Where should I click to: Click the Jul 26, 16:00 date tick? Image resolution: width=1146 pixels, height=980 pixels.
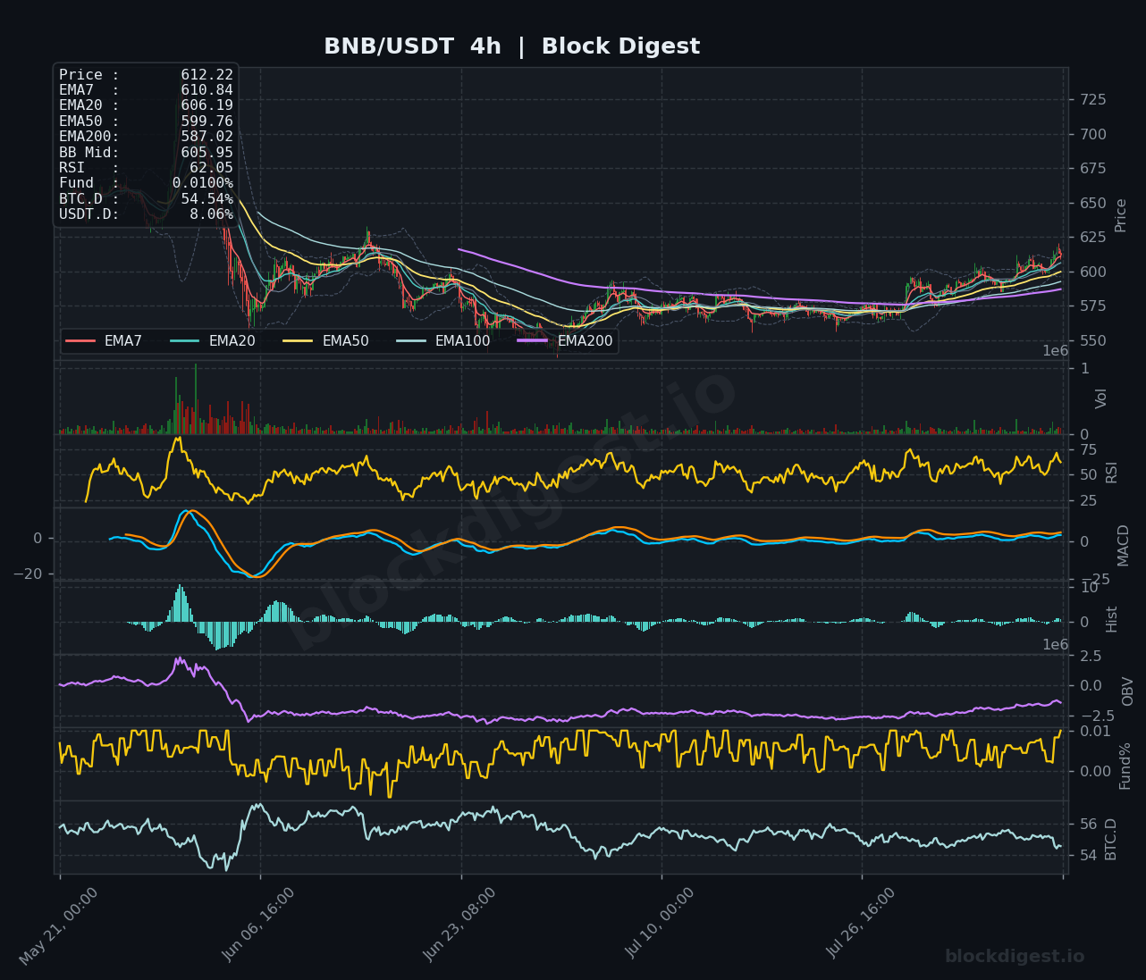coord(860,923)
